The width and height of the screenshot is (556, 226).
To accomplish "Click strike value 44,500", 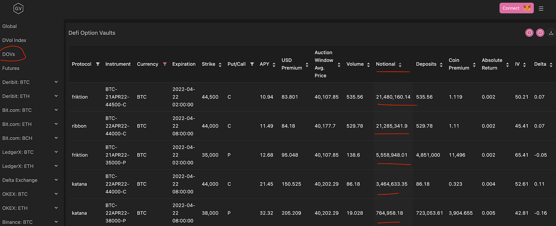I will (210, 97).
